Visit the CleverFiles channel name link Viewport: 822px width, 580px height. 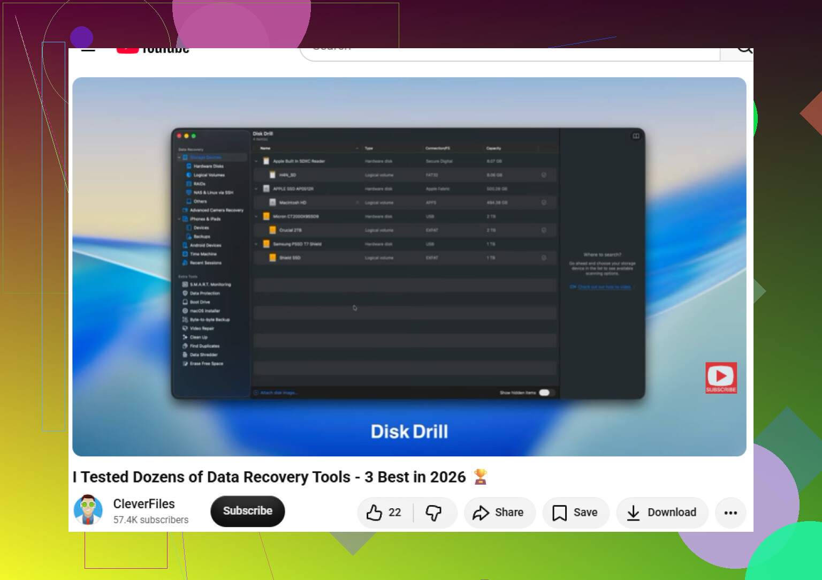[x=144, y=504]
